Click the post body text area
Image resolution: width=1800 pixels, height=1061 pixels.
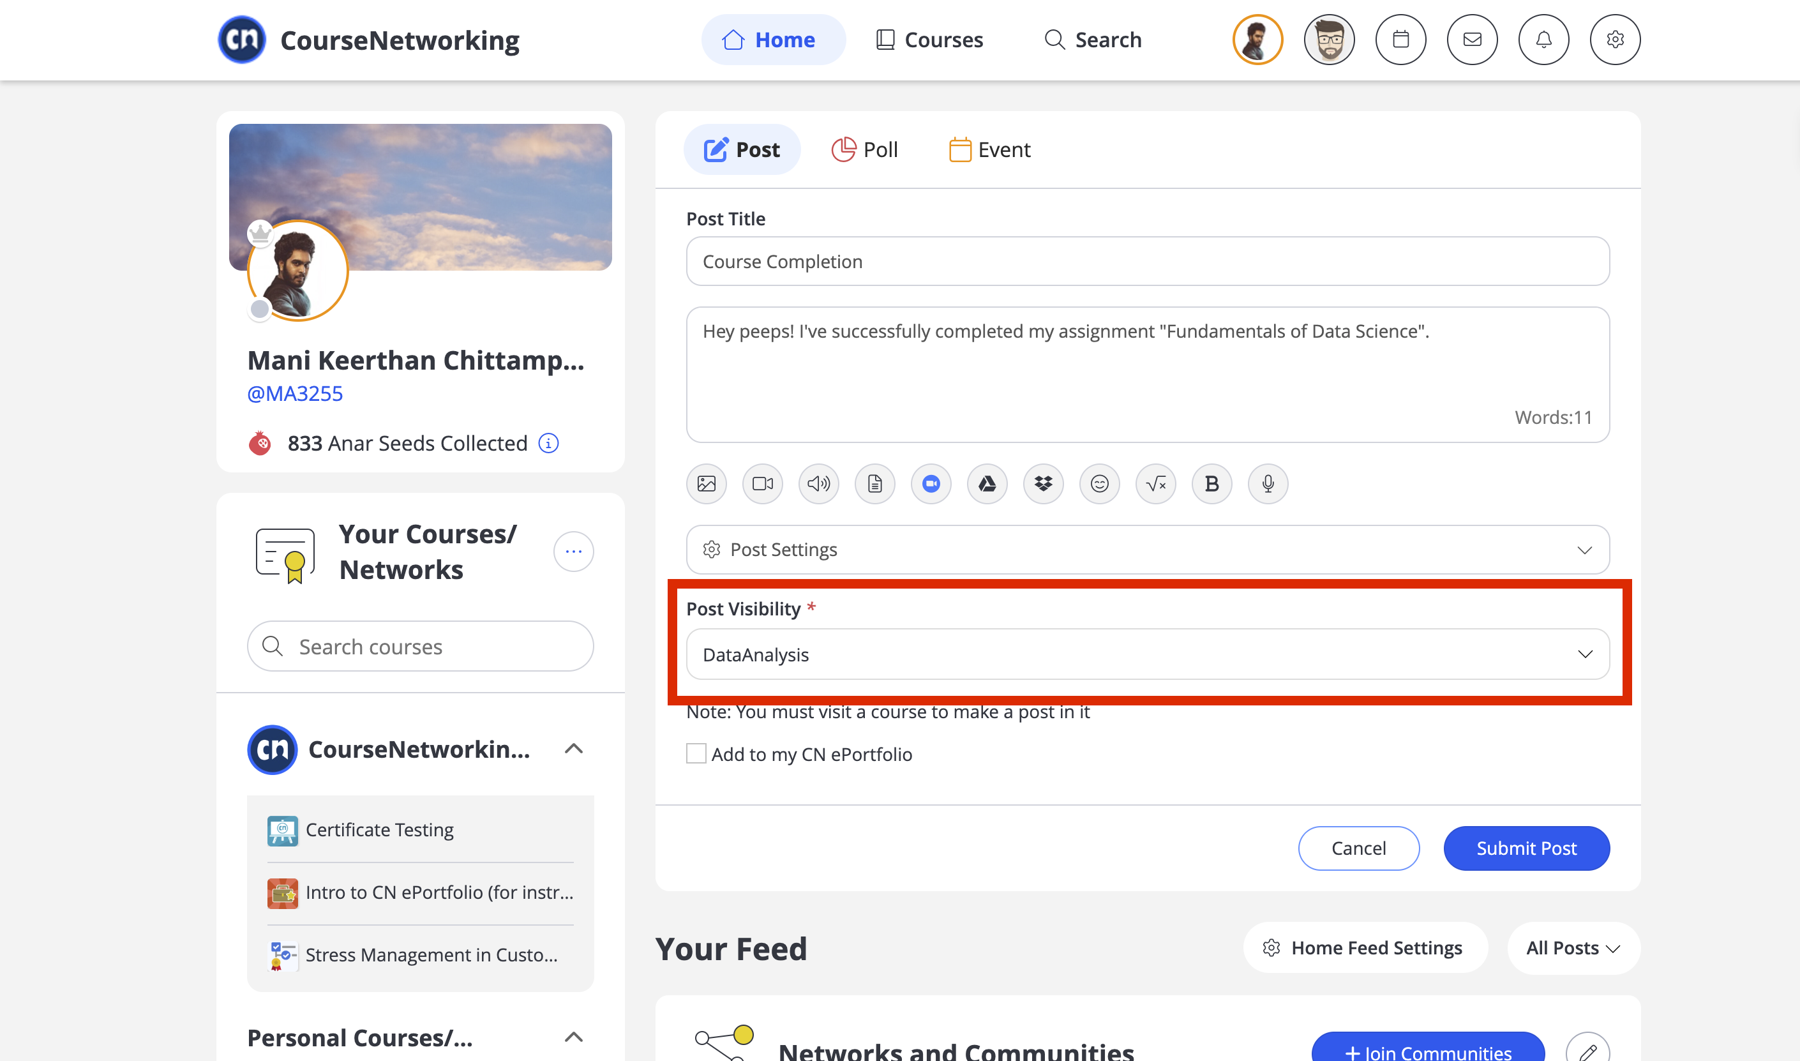[1147, 375]
